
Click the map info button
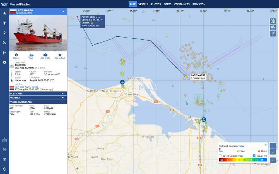pyautogui.click(x=273, y=161)
